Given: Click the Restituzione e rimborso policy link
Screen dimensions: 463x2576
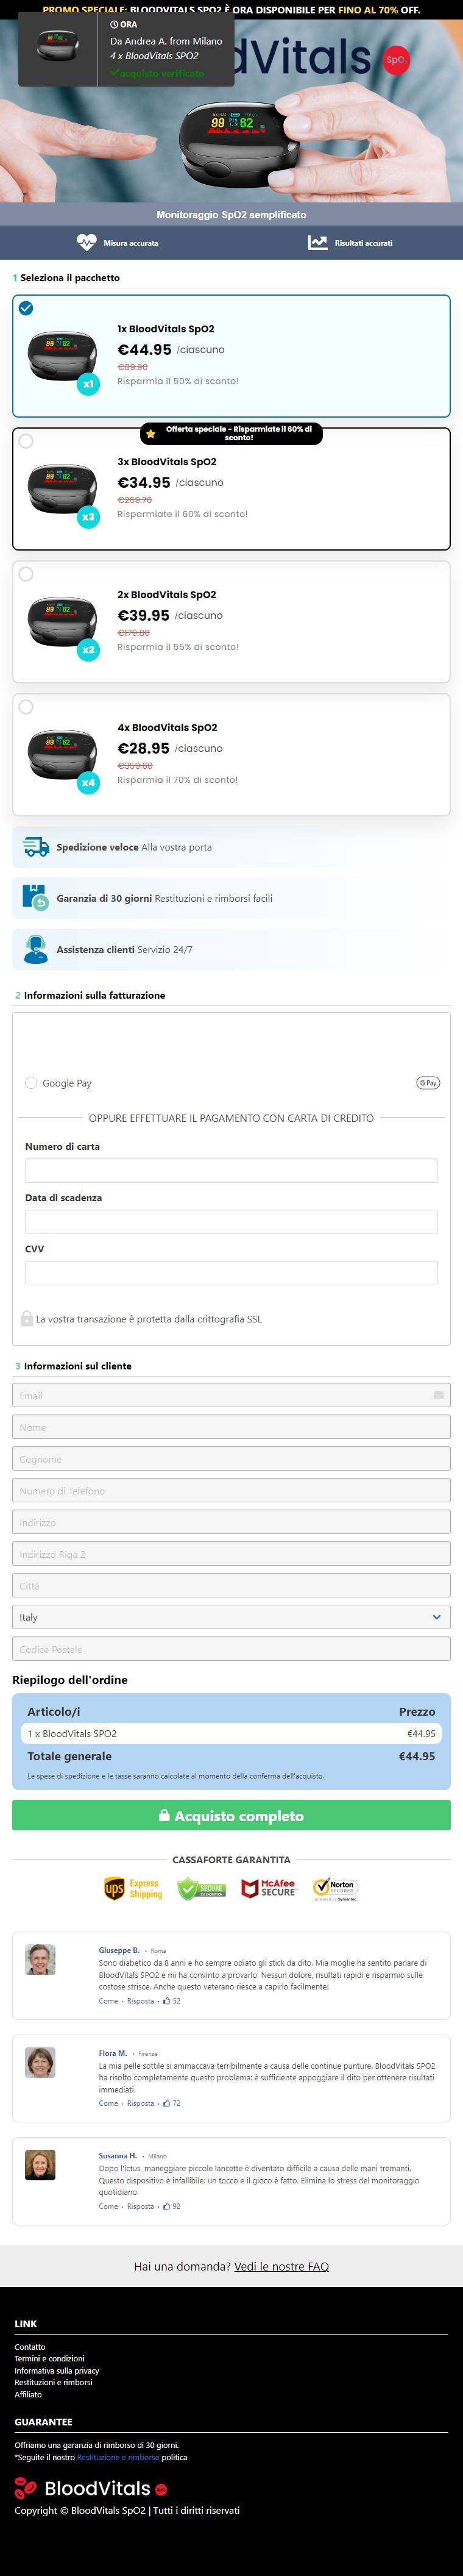Looking at the screenshot, I should [118, 2457].
